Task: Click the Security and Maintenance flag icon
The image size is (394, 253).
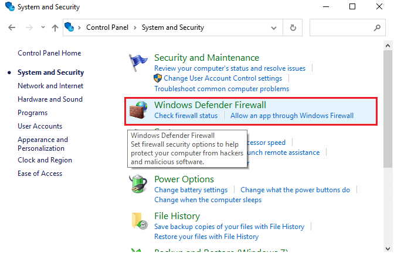Action: pyautogui.click(x=138, y=63)
